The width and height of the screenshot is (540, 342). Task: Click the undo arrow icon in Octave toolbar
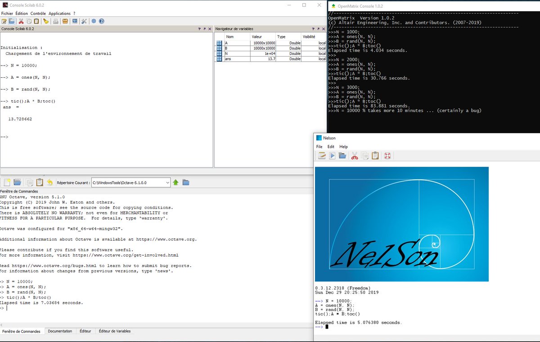tap(49, 182)
